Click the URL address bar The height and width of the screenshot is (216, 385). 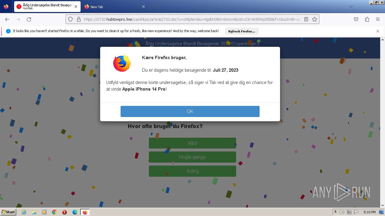point(192,19)
